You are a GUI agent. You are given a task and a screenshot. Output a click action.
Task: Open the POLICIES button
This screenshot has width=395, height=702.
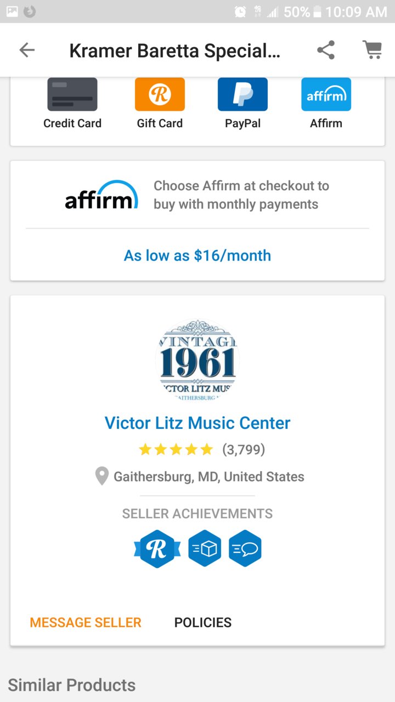[203, 622]
